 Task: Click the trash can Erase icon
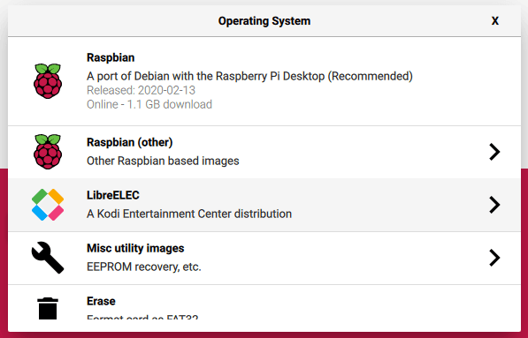pyautogui.click(x=48, y=308)
